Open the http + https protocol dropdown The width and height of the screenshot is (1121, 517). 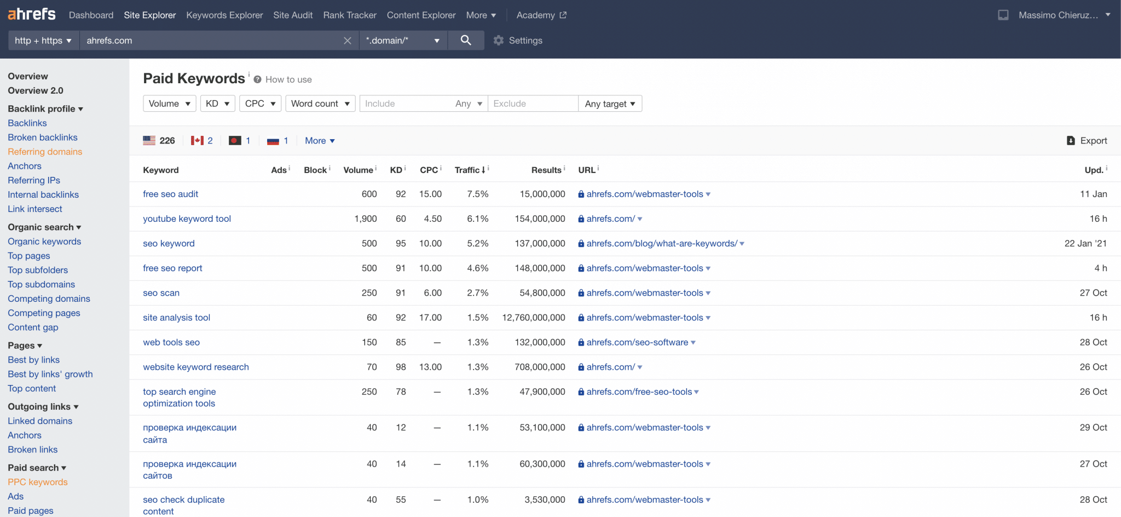click(x=44, y=41)
